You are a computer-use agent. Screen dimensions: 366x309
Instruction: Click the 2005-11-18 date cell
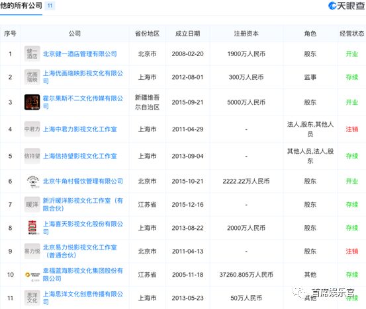188,275
